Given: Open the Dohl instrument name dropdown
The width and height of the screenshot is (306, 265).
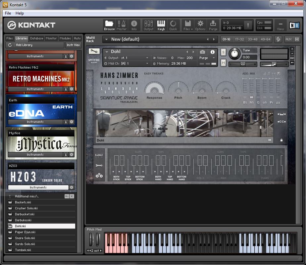Looking at the screenshot, I should click(107, 52).
